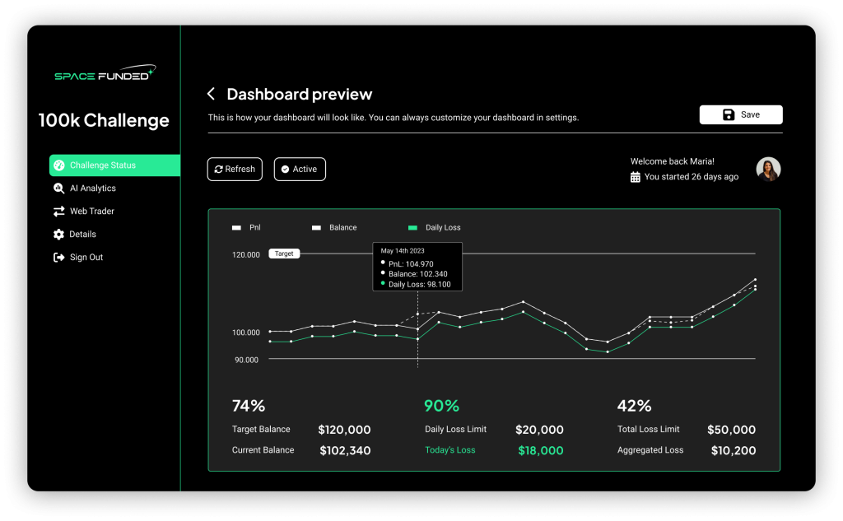Click Maria's profile avatar
The width and height of the screenshot is (843, 521).
pos(768,169)
